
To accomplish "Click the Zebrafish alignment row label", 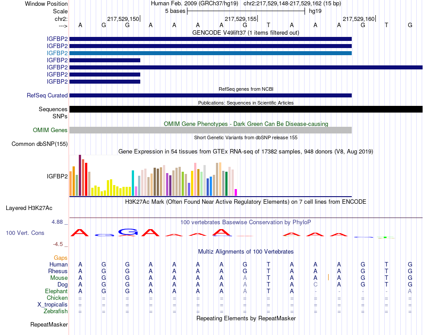I will click(56, 311).
